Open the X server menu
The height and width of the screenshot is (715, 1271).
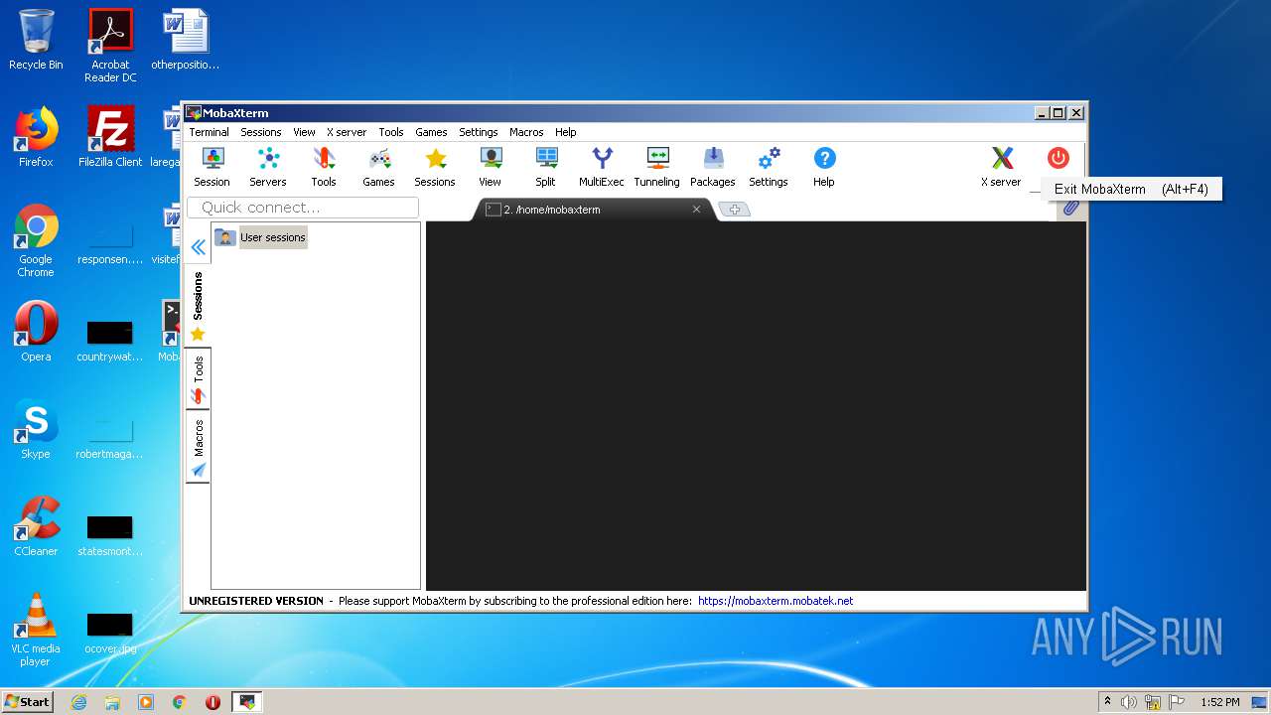tap(347, 132)
